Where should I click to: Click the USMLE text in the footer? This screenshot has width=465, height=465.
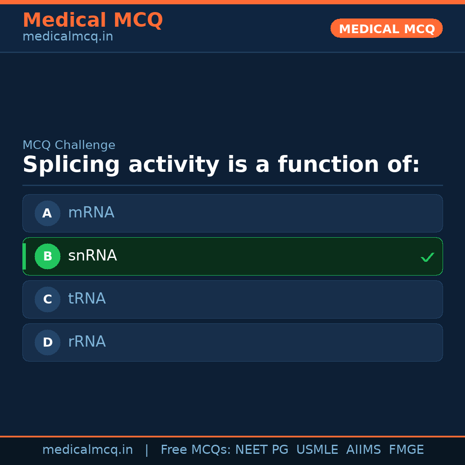click(x=317, y=450)
